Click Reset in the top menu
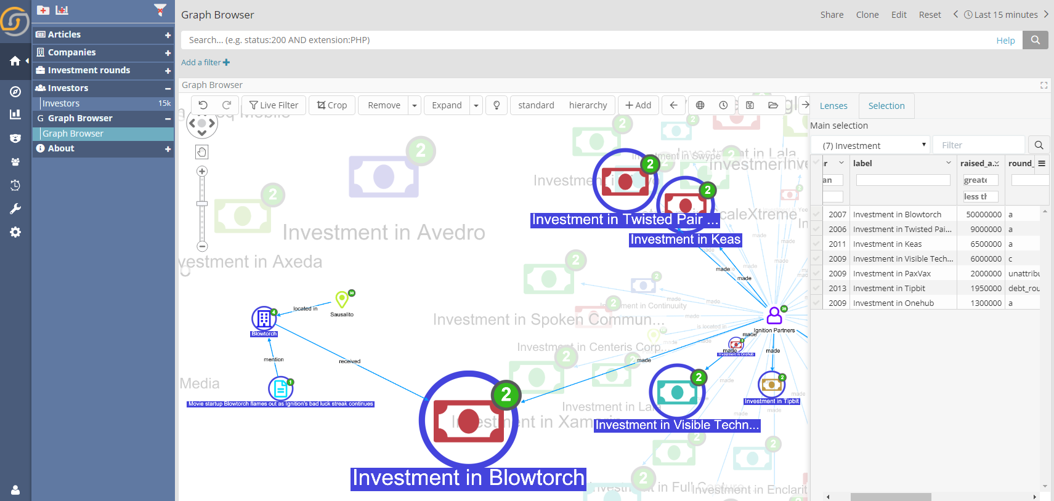This screenshot has width=1054, height=501. tap(930, 15)
